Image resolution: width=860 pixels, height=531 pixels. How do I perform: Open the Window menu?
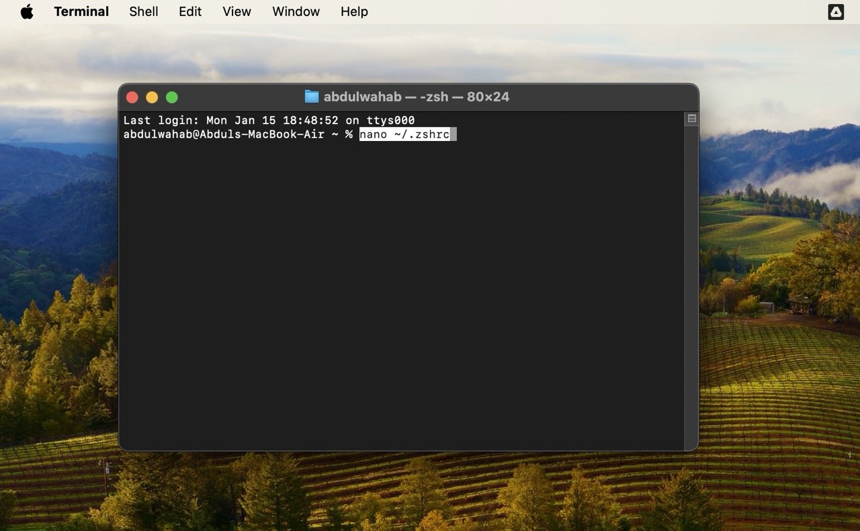click(x=296, y=11)
